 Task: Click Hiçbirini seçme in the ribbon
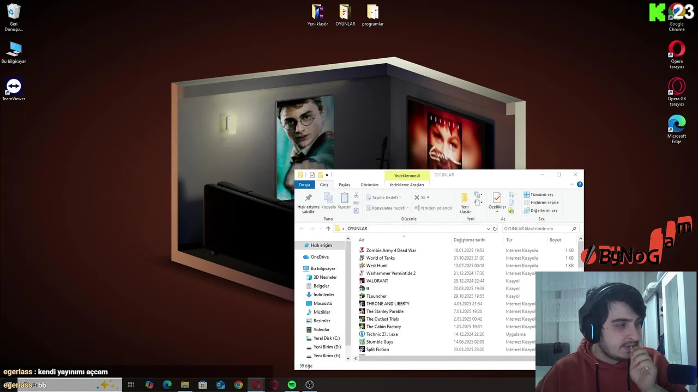click(x=541, y=203)
